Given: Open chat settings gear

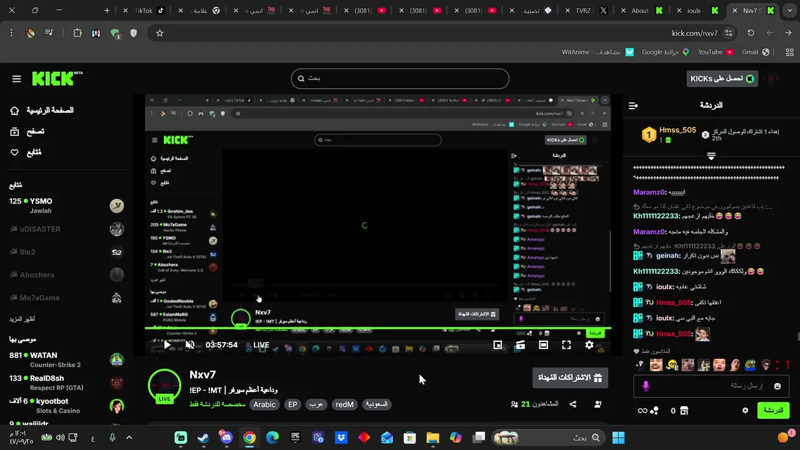Looking at the screenshot, I should 745,411.
